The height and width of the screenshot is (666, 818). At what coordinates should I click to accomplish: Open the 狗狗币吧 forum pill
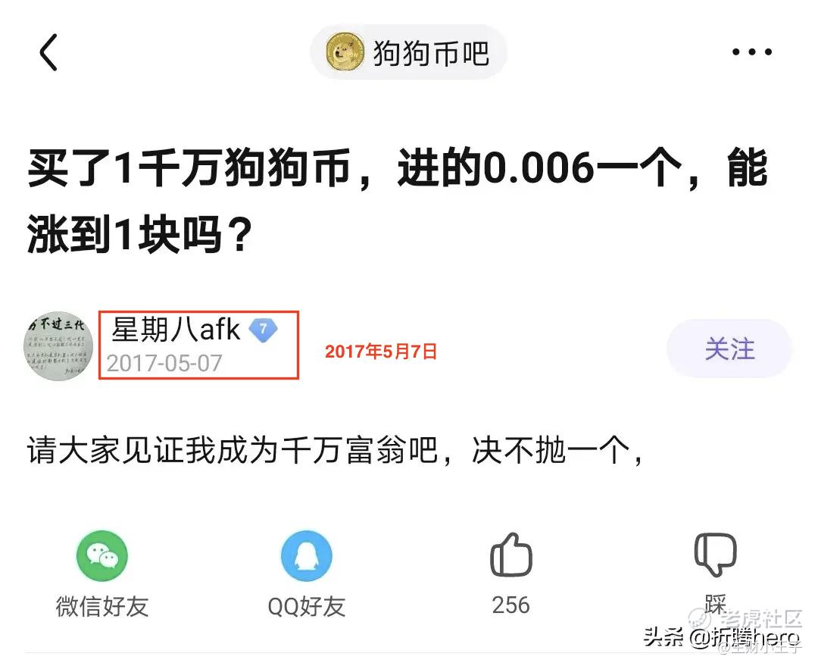click(408, 52)
